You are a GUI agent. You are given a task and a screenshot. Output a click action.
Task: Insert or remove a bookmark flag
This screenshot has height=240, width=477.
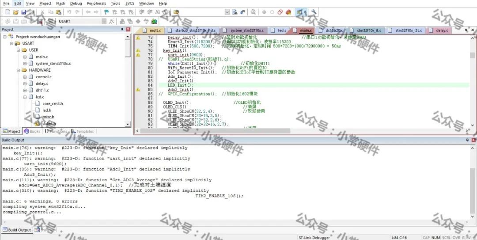coord(106,12)
